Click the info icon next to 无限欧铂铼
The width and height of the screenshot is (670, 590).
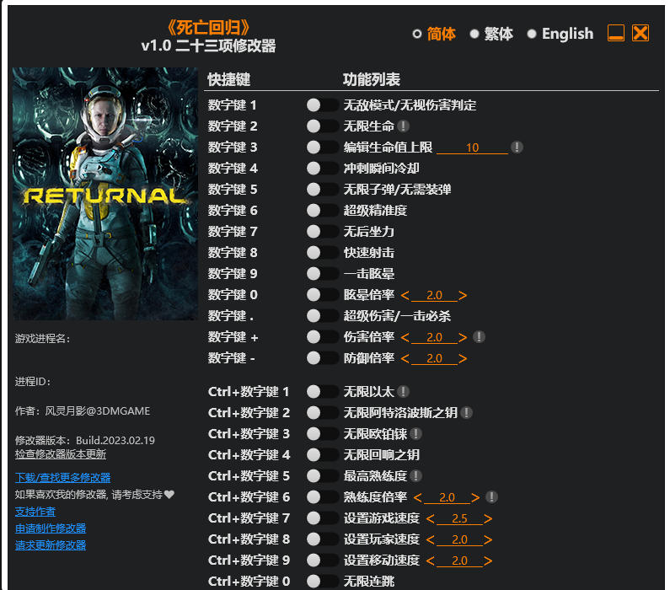click(415, 433)
